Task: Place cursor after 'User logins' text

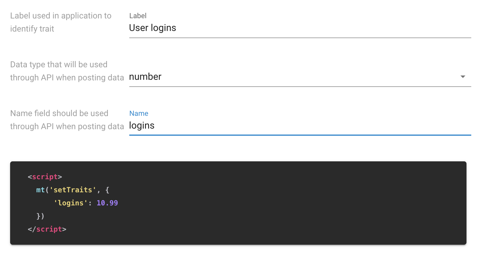Action: [177, 28]
